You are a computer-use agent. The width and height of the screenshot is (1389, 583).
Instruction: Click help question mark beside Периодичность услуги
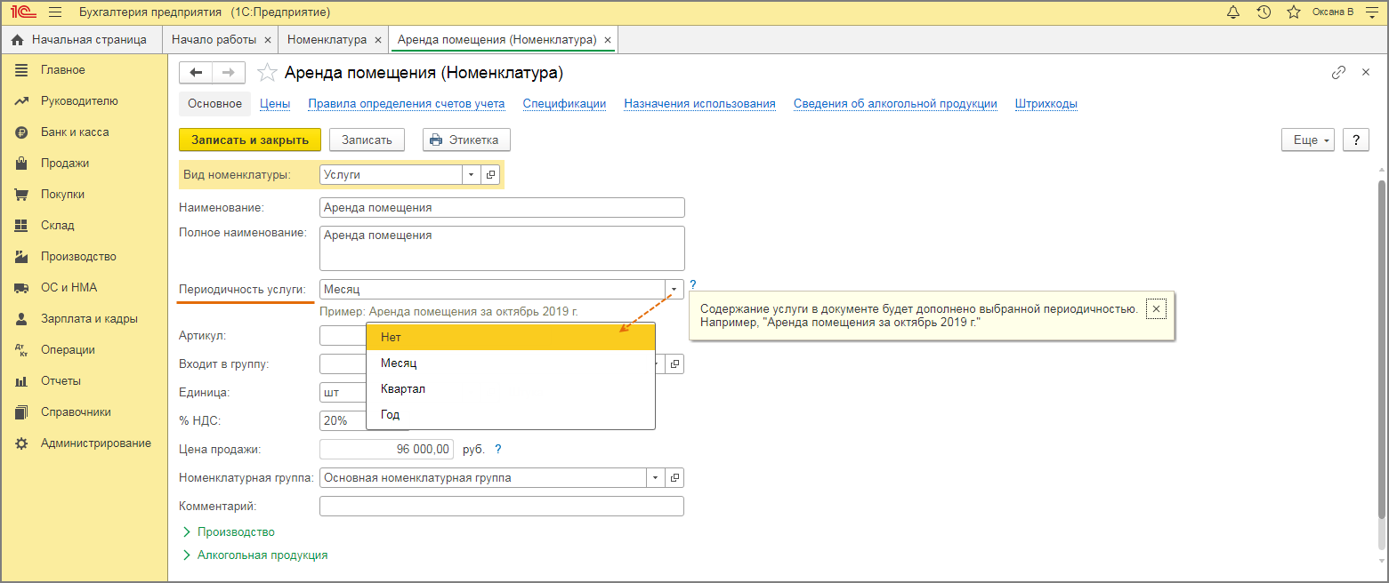693,284
